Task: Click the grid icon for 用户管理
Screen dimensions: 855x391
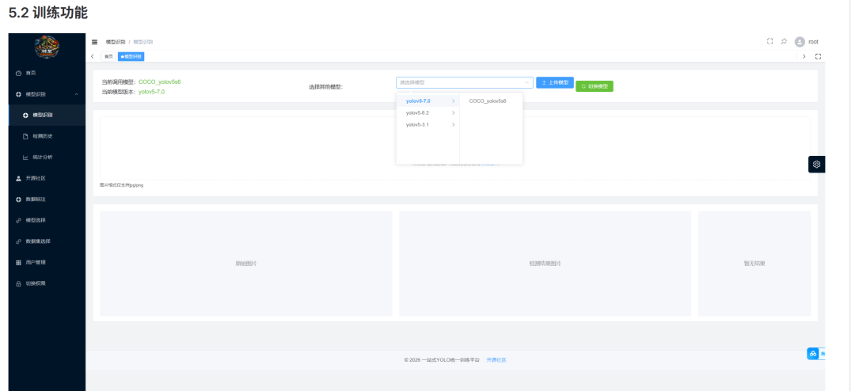Action: [x=18, y=263]
